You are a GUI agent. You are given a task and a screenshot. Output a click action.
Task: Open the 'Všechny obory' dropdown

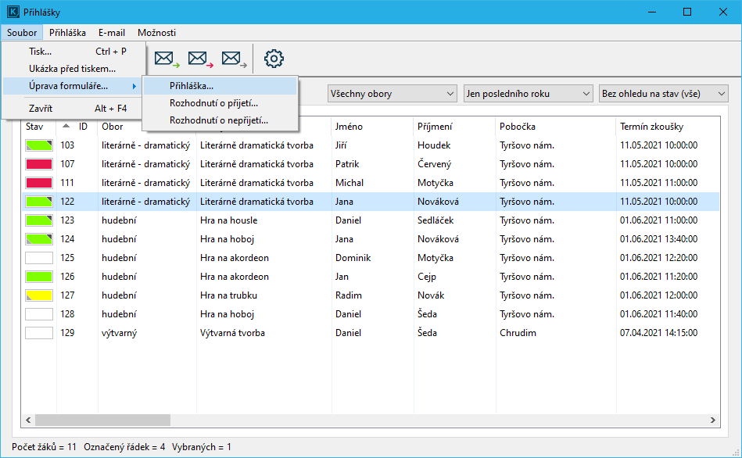point(392,94)
